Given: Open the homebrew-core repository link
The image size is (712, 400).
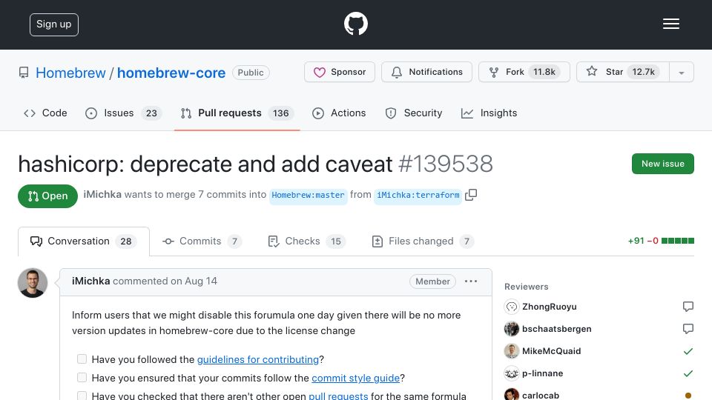Looking at the screenshot, I should 171,73.
